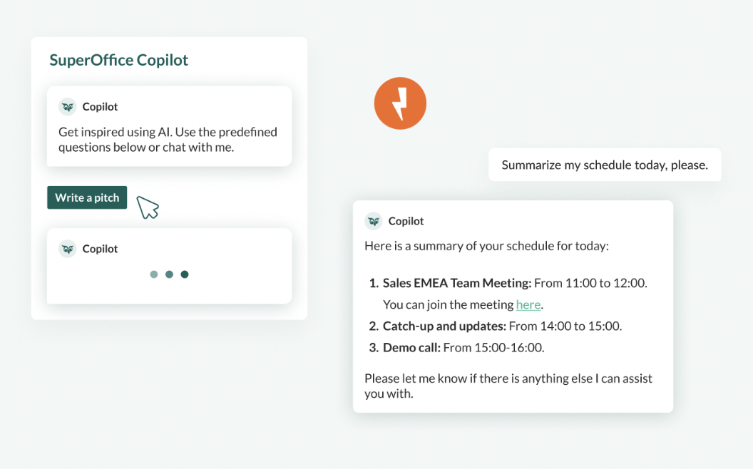Open the 'here' meeting link

(x=528, y=304)
